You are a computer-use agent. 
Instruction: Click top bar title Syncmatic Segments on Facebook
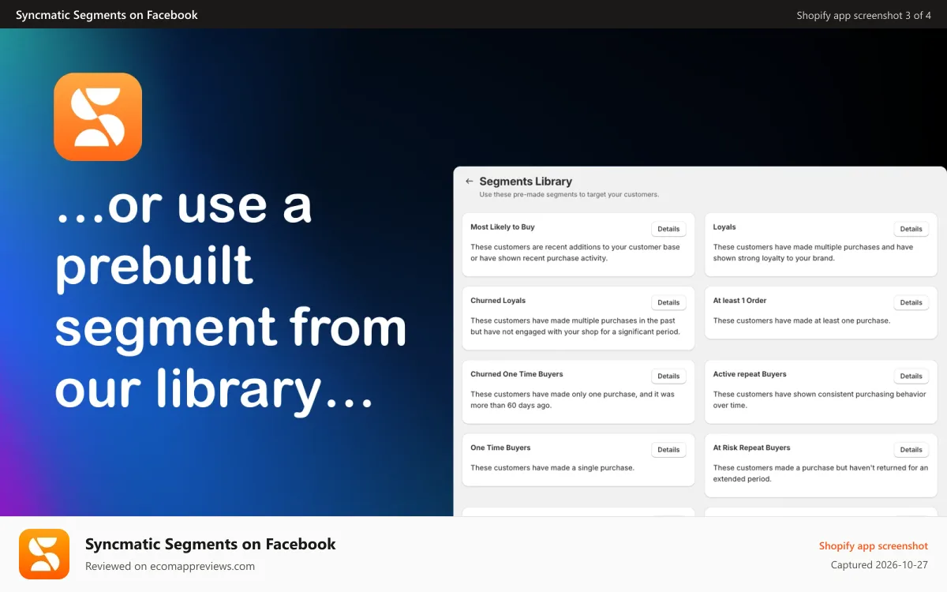(107, 15)
